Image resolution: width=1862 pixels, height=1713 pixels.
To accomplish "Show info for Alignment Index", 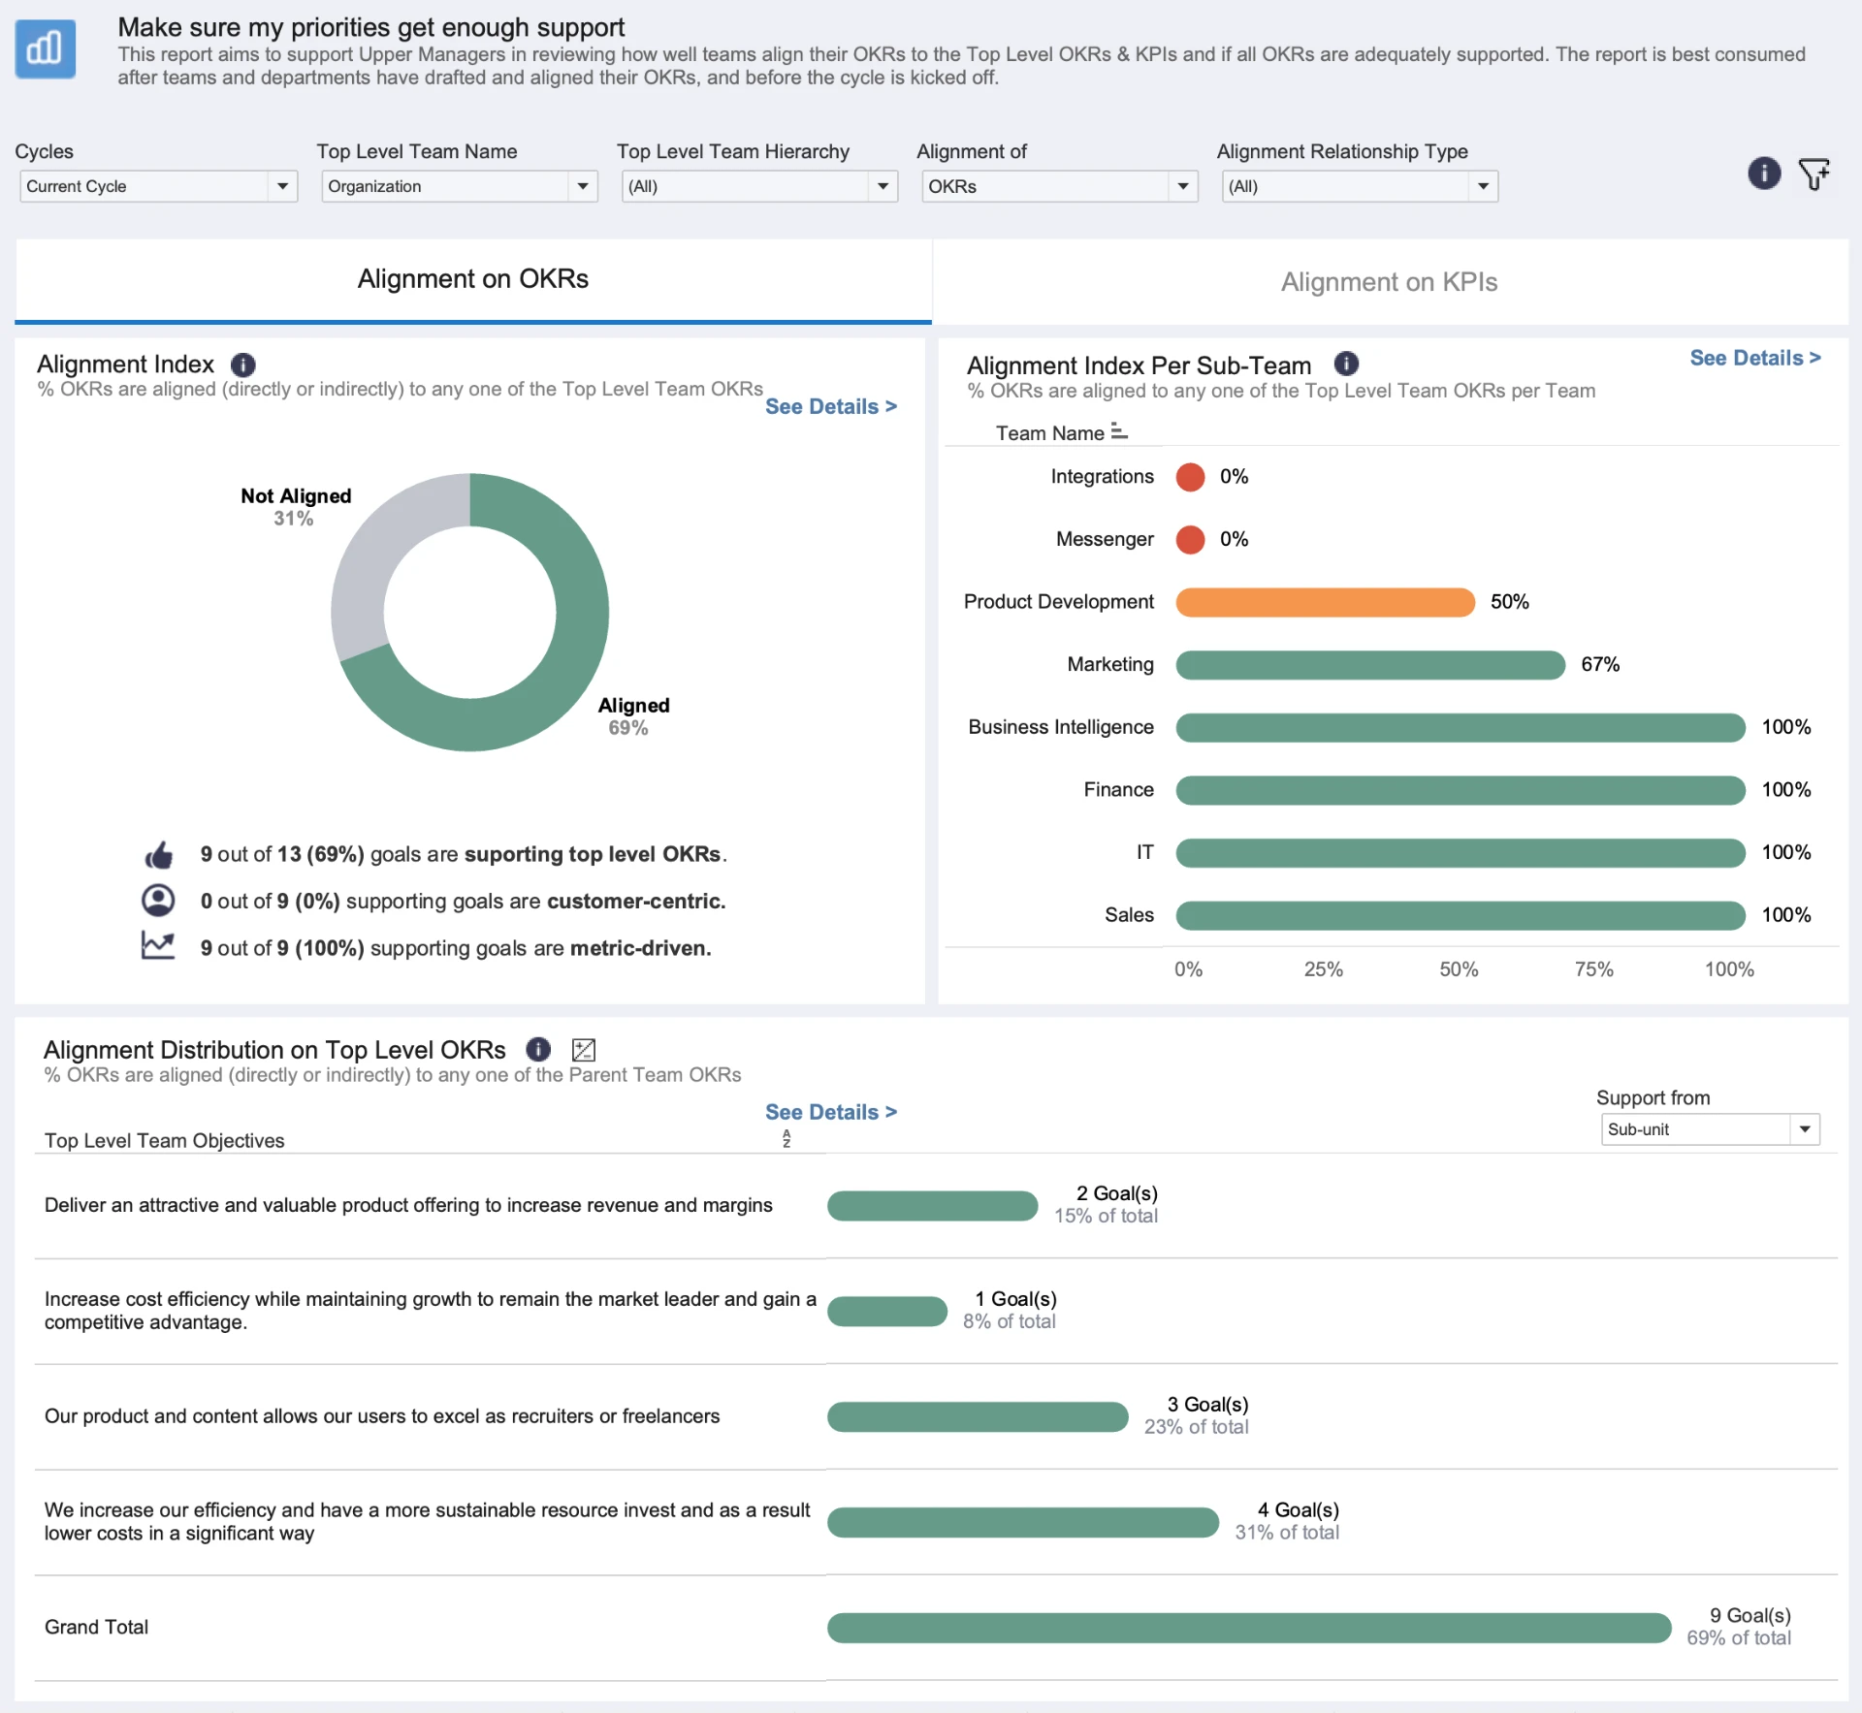I will pyautogui.click(x=242, y=365).
